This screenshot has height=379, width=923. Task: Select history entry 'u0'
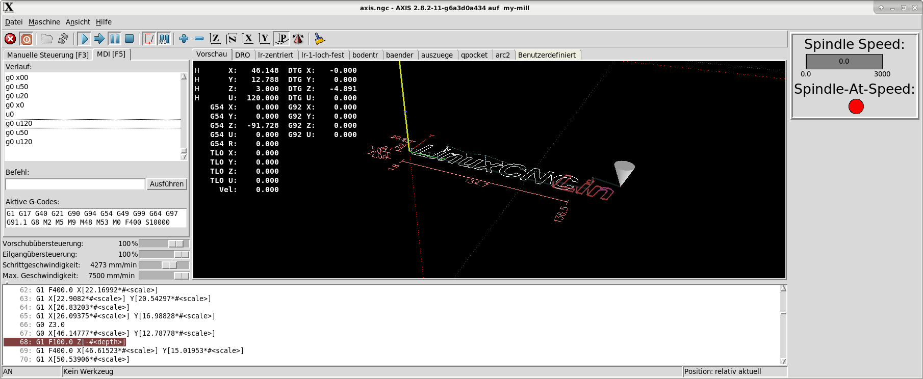pos(92,114)
